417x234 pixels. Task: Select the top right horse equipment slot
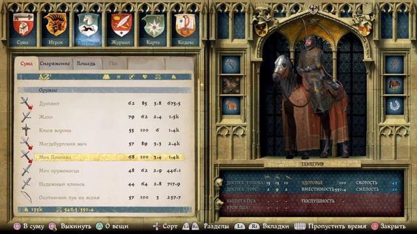point(394,64)
